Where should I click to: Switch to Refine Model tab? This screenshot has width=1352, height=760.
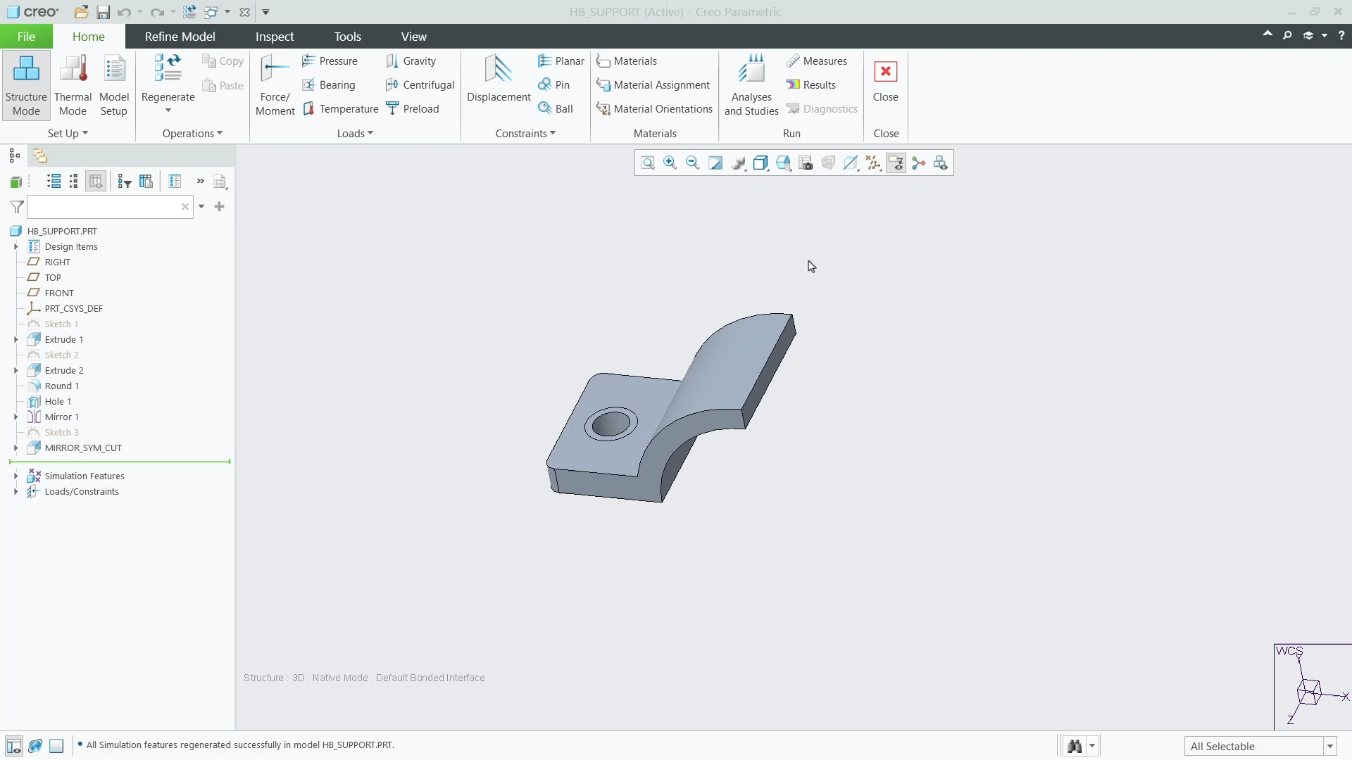click(180, 37)
